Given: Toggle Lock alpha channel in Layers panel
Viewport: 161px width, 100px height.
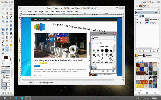Looking at the screenshot, I should coord(143,16).
